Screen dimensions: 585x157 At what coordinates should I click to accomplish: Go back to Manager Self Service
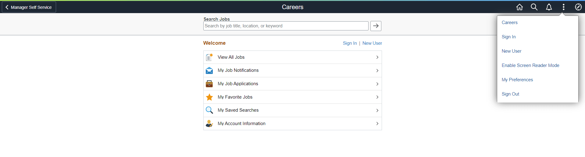(29, 7)
